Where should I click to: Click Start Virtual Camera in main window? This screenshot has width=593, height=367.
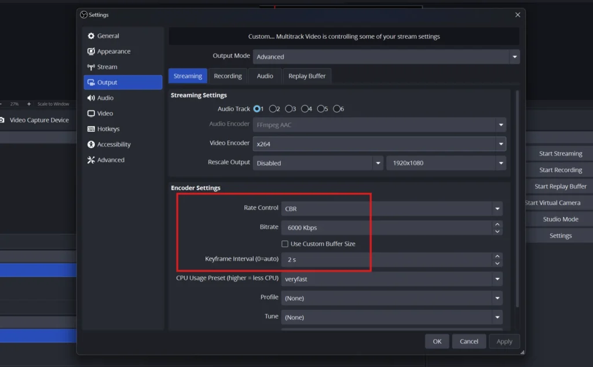[x=560, y=203]
